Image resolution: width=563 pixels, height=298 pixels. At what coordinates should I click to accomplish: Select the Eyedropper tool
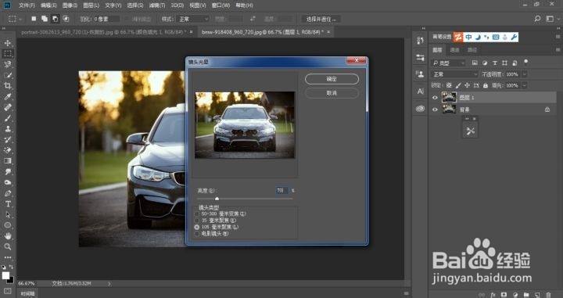8,96
